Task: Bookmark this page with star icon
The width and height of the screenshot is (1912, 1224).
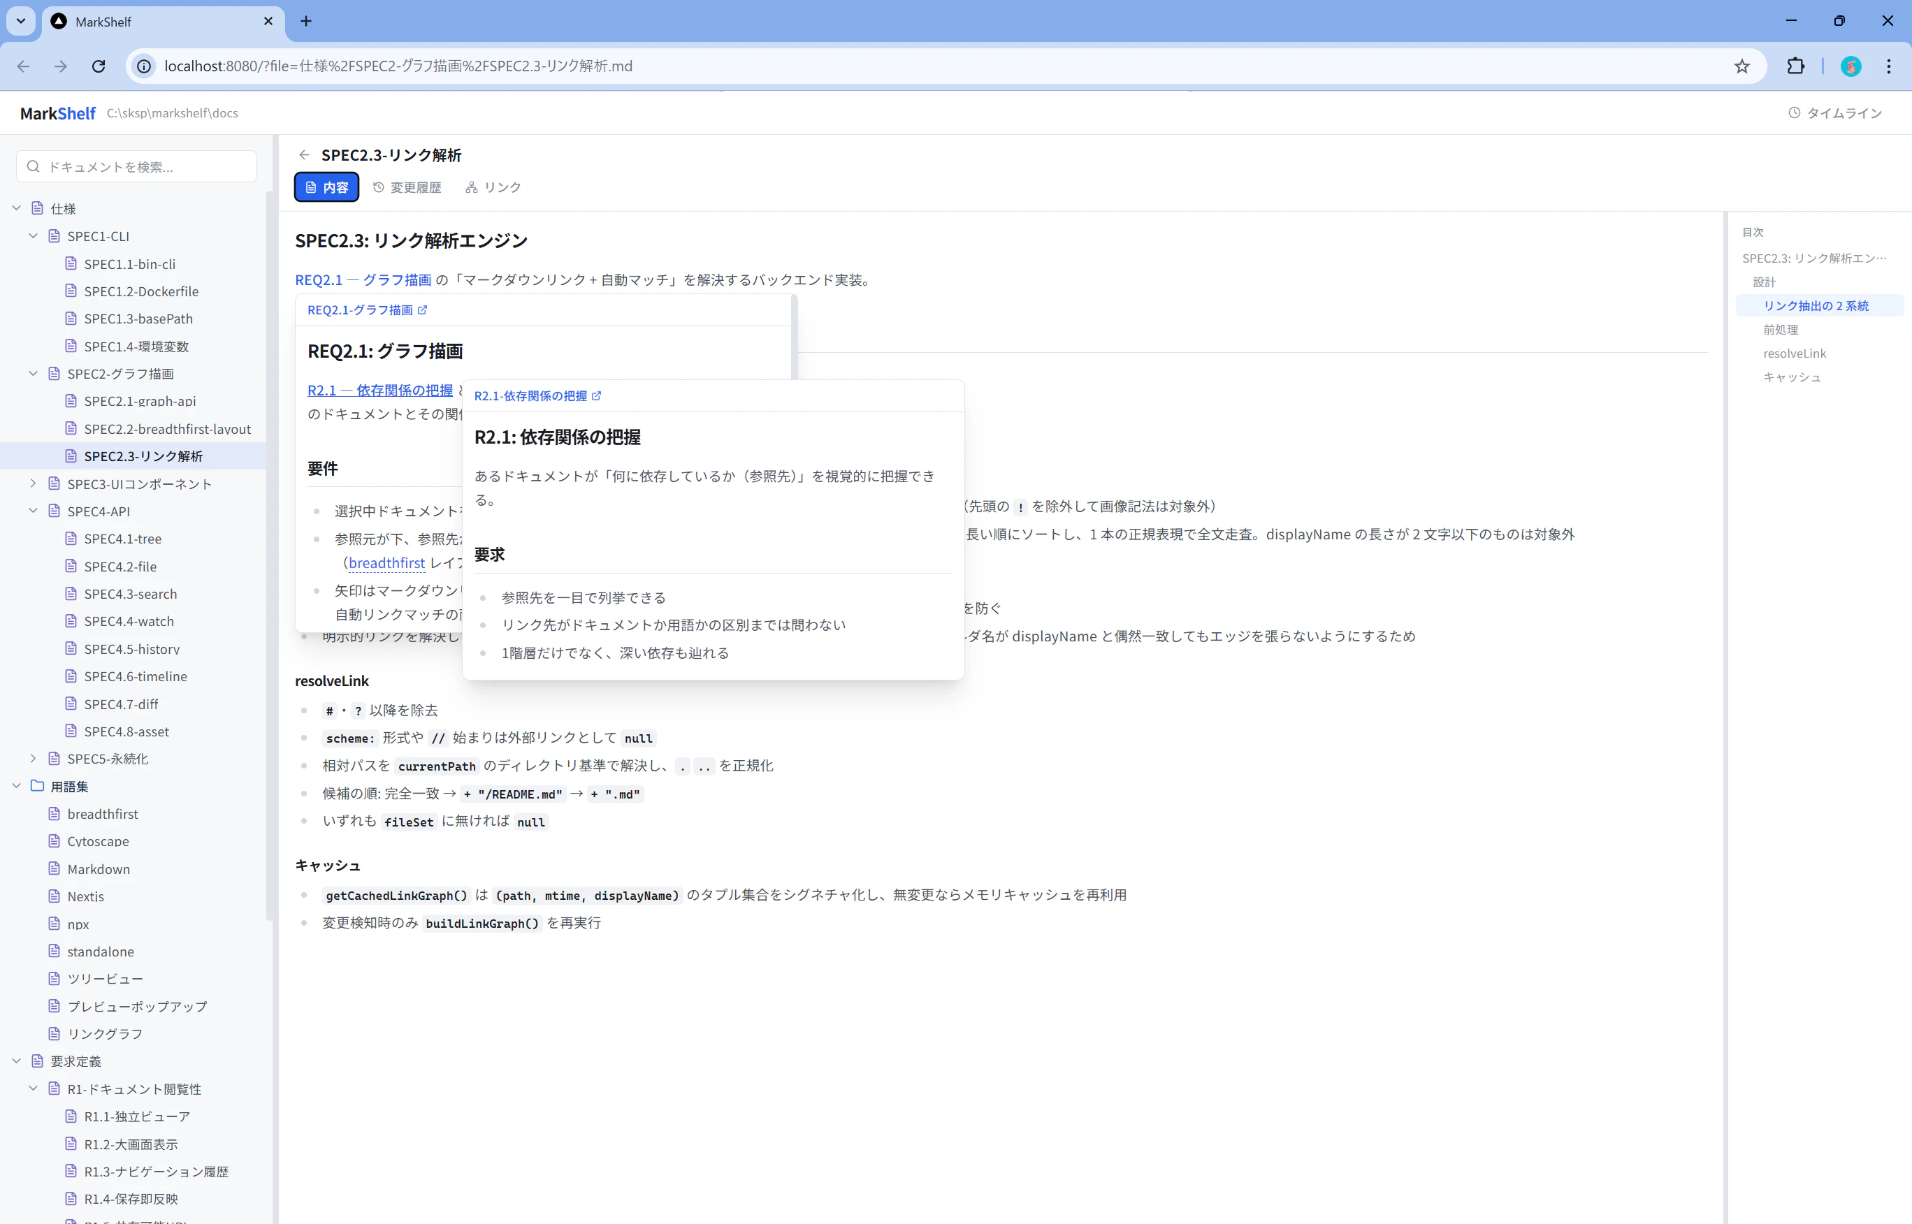Action: (1741, 66)
